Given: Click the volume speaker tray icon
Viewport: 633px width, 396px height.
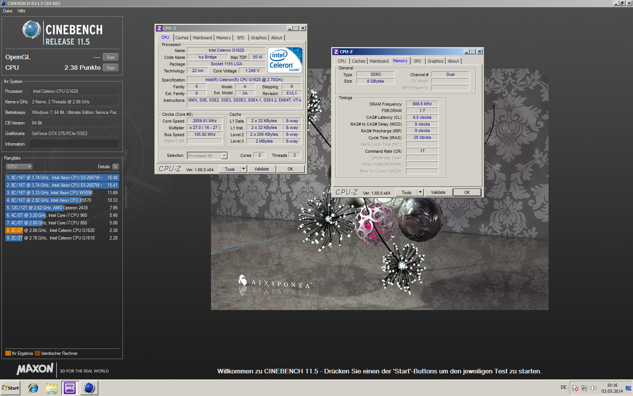Looking at the screenshot, I should click(593, 388).
